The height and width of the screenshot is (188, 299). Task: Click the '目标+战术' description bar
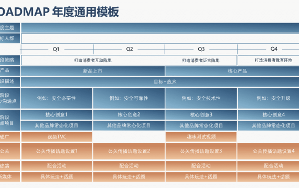coord(160,82)
